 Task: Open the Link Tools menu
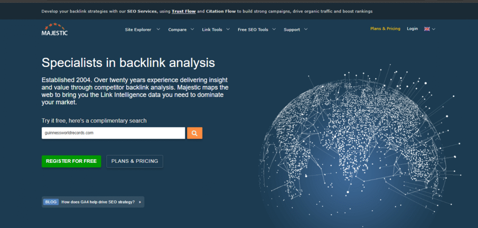click(x=212, y=29)
